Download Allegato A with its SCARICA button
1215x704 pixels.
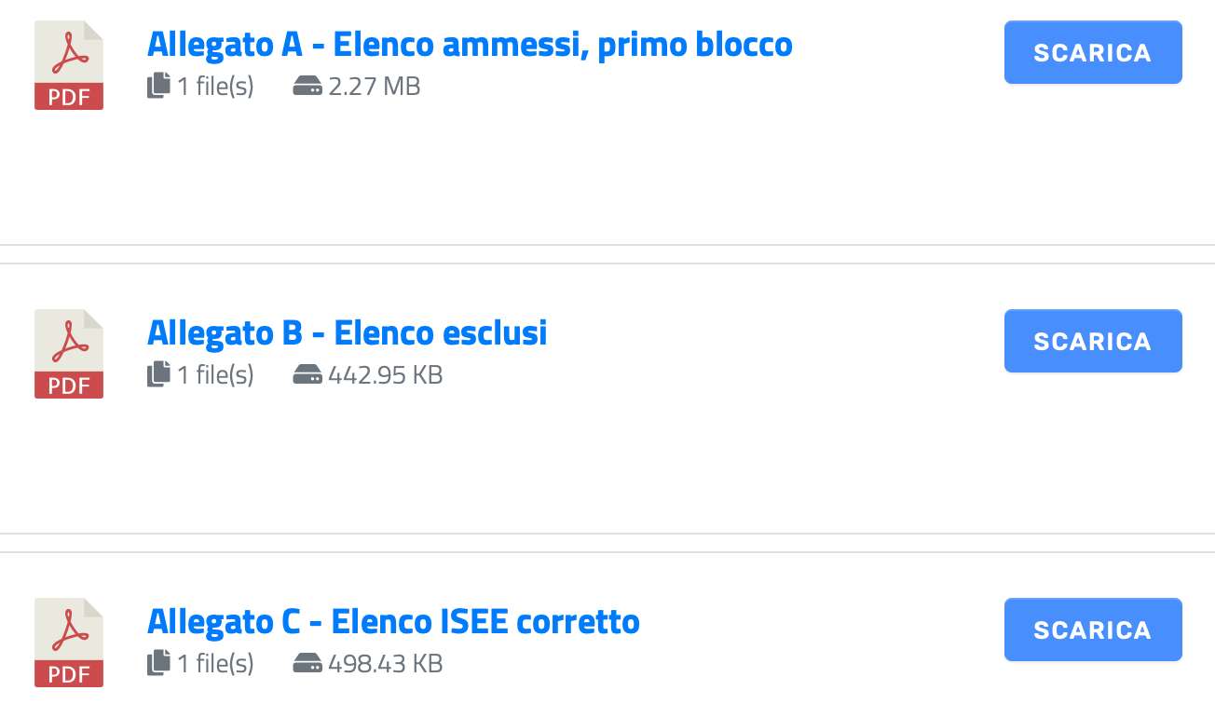click(1093, 52)
